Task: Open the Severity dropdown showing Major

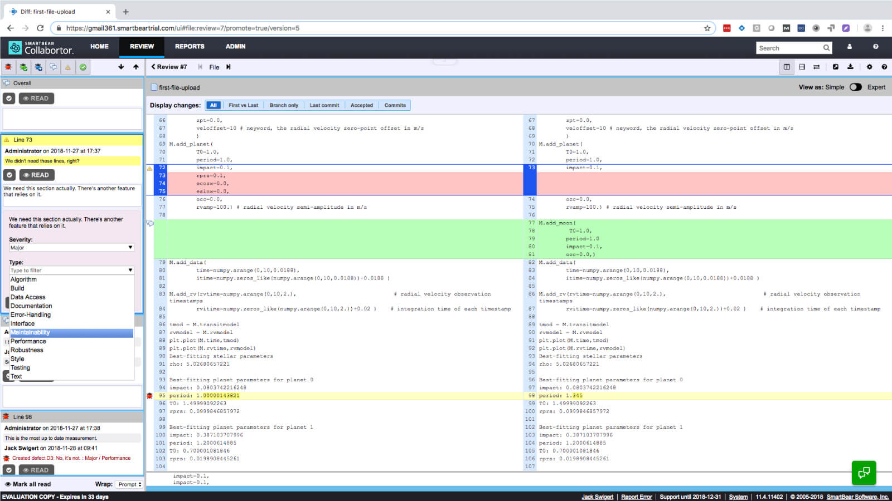Action: click(x=71, y=248)
